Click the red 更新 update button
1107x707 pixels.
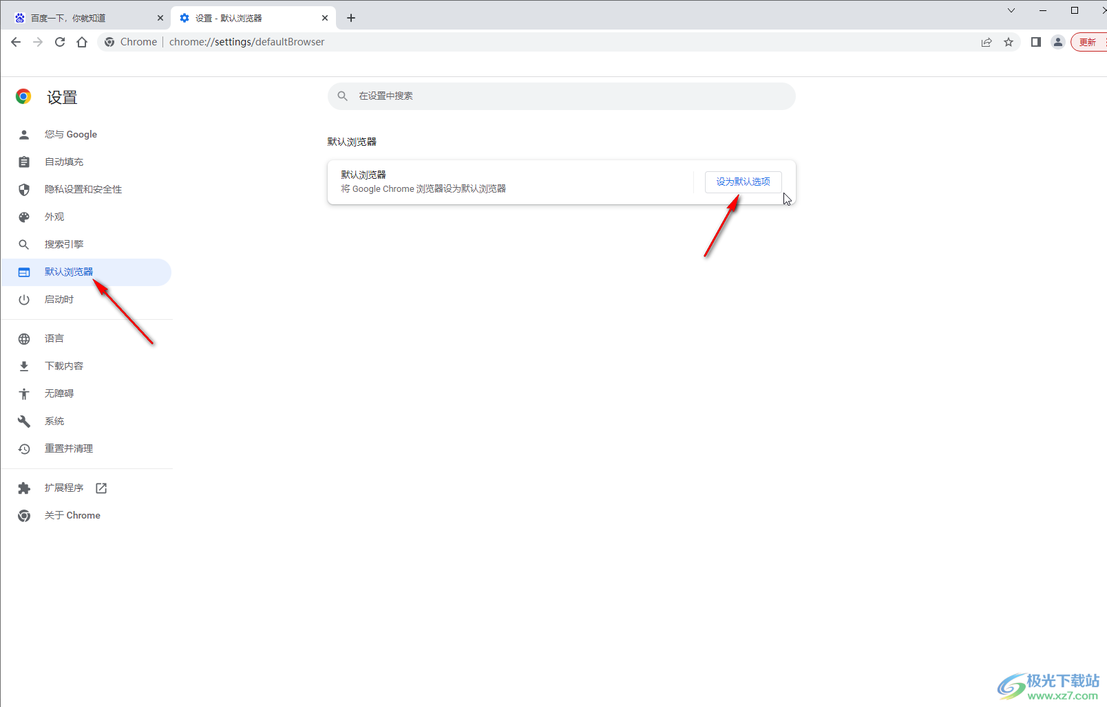click(1089, 42)
